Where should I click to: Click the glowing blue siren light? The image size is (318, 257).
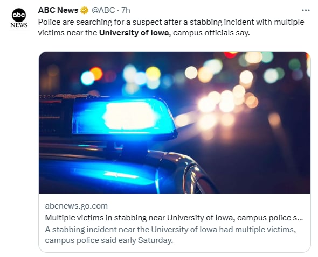pyautogui.click(x=124, y=117)
